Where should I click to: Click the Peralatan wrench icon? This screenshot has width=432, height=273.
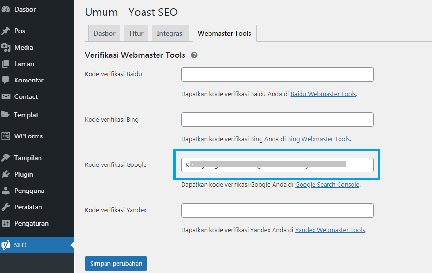(5, 207)
